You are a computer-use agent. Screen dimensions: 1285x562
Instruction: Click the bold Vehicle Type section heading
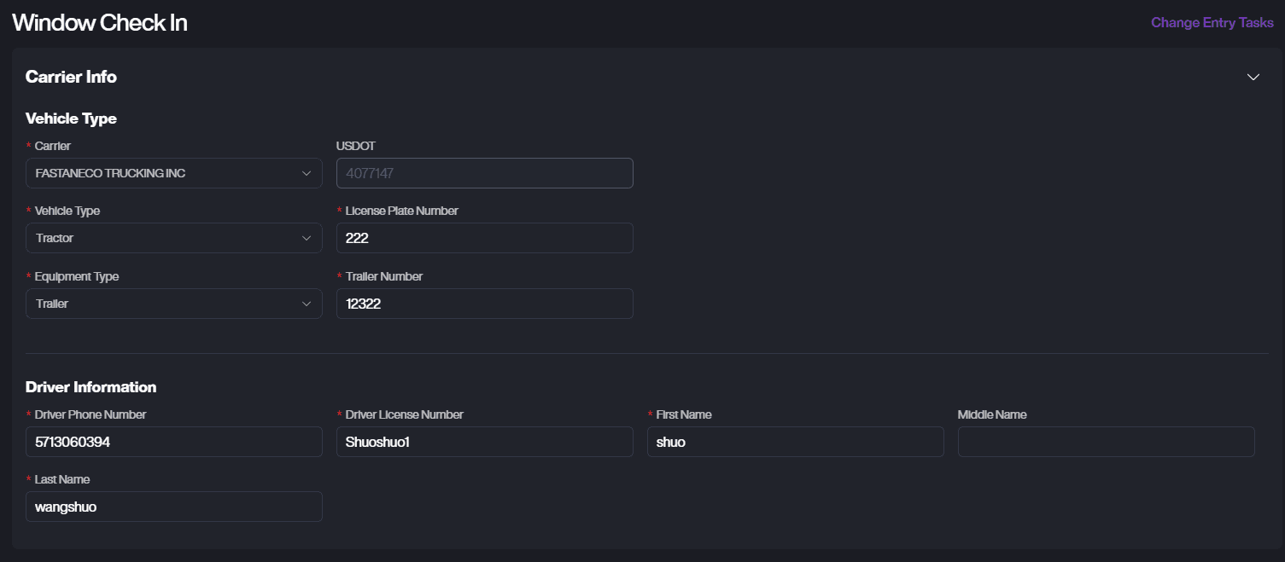(x=71, y=119)
